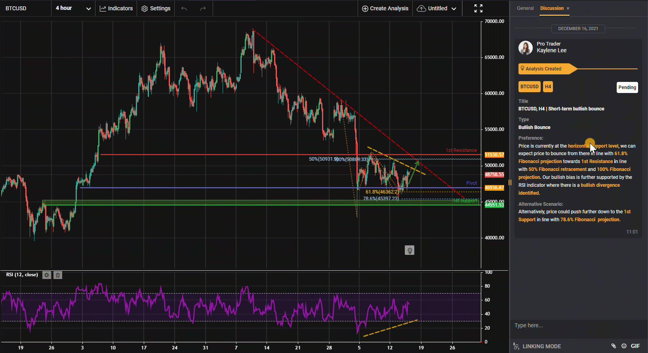Screen dimensions: 648x353
Task: Open chart Settings
Action: pyautogui.click(x=156, y=8)
